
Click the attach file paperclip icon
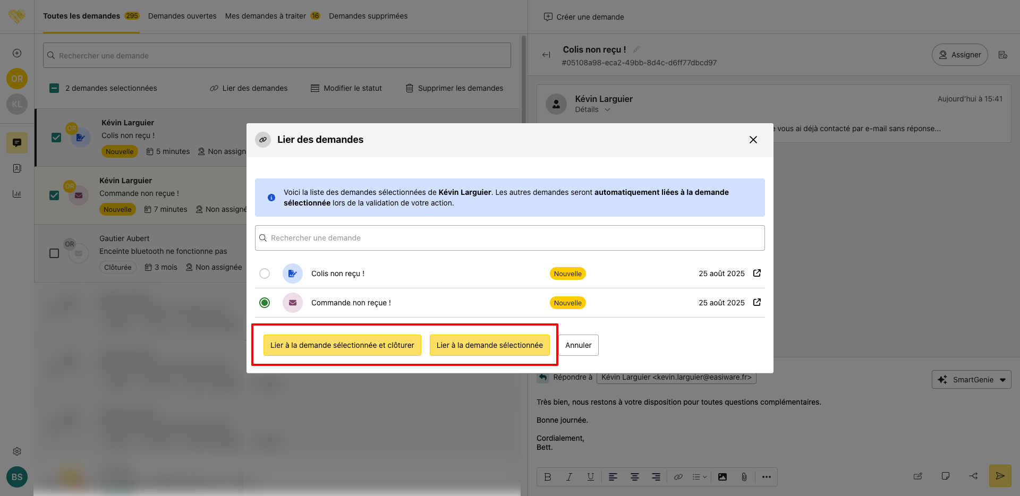[x=744, y=477]
